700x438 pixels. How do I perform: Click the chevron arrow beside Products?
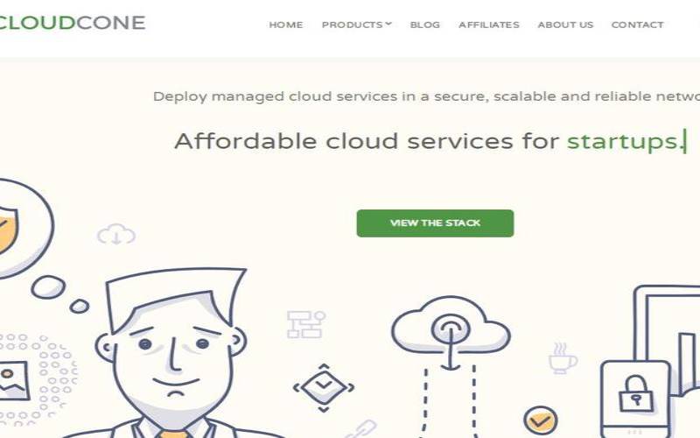click(x=388, y=25)
